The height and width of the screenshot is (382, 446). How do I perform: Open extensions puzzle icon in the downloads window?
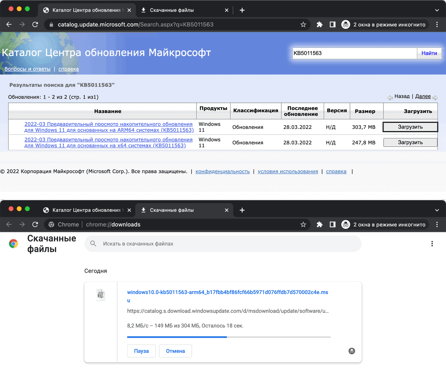tap(320, 224)
